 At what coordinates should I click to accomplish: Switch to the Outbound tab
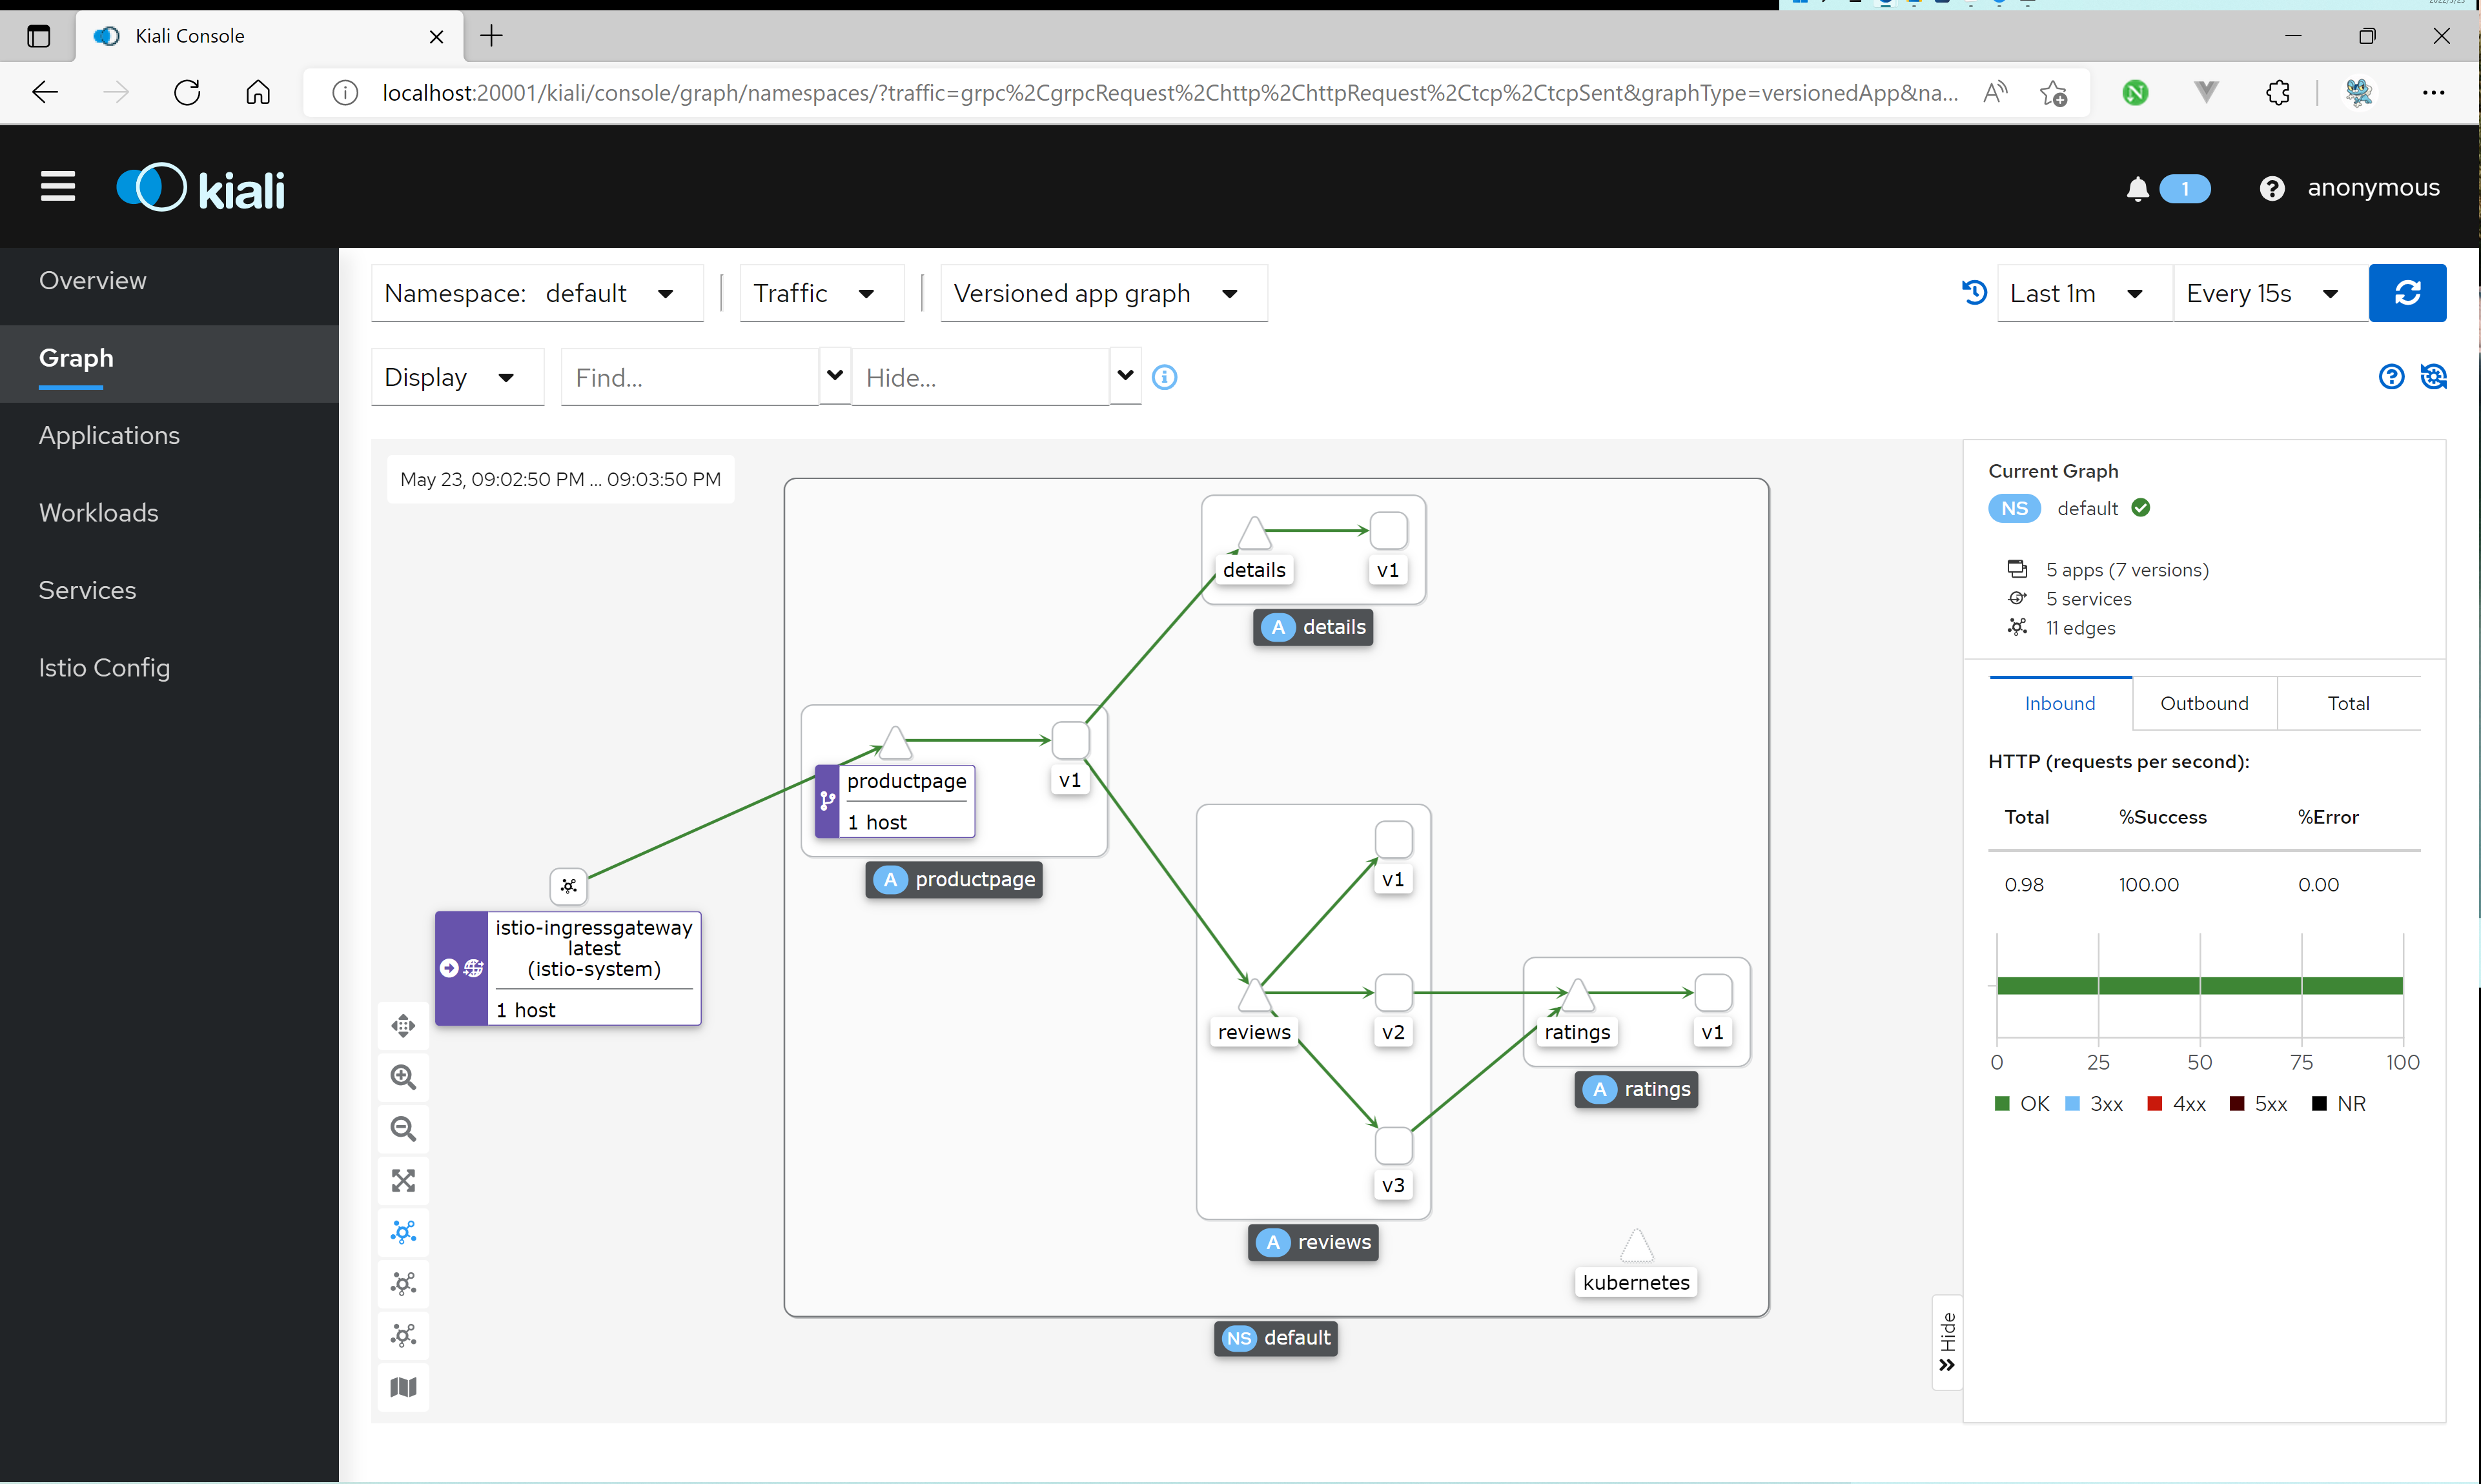2204,703
